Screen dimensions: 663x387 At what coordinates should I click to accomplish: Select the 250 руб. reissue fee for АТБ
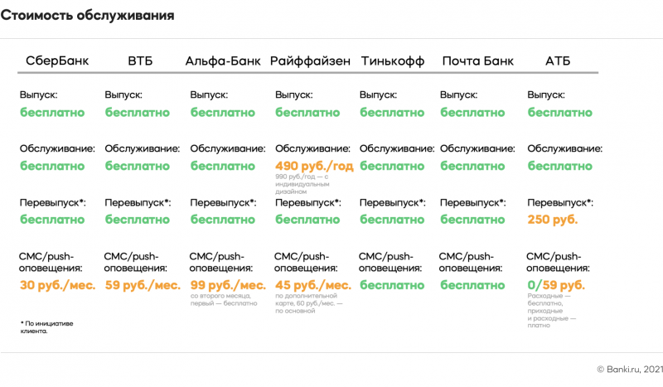point(552,220)
